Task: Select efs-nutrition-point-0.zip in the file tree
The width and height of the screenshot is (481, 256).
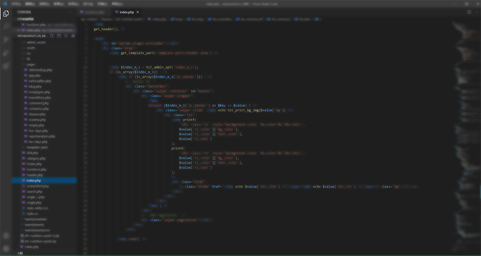Action: pyautogui.click(x=42, y=236)
